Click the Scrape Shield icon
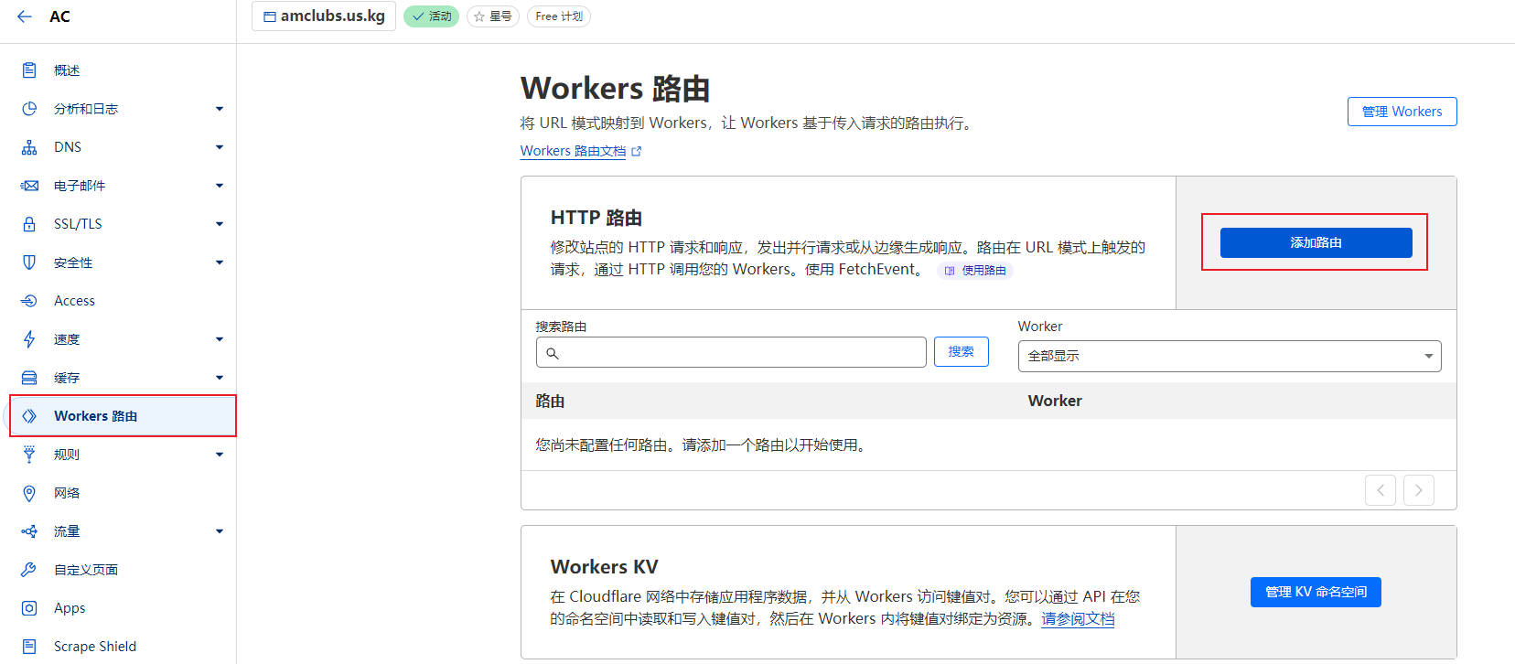The width and height of the screenshot is (1515, 664). click(29, 647)
